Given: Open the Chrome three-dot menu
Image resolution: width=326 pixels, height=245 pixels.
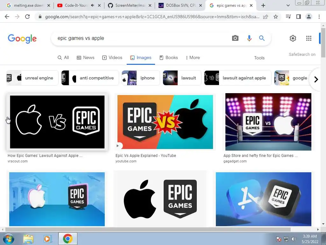Looking at the screenshot, I should coord(319,17).
